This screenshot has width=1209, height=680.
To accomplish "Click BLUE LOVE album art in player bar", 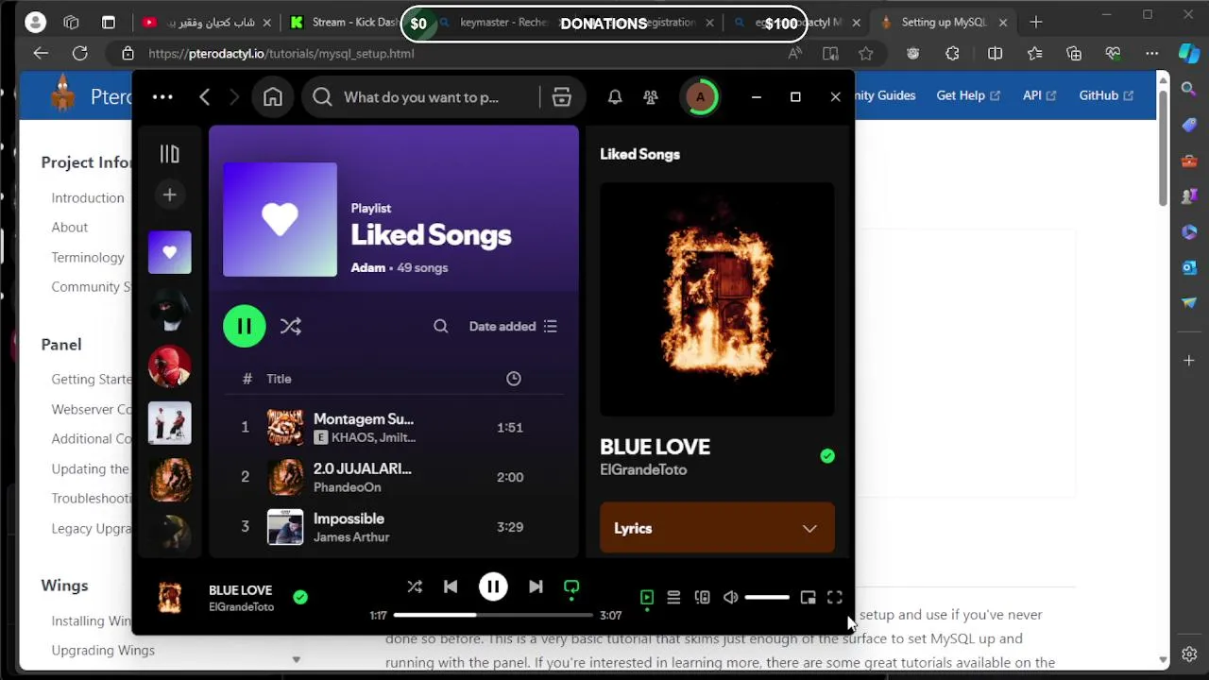I will point(169,597).
